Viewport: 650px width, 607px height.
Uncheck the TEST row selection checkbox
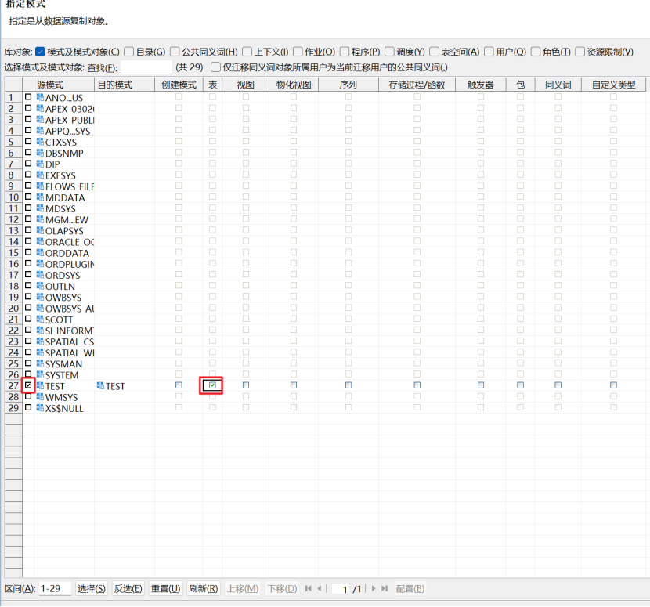click(x=28, y=385)
